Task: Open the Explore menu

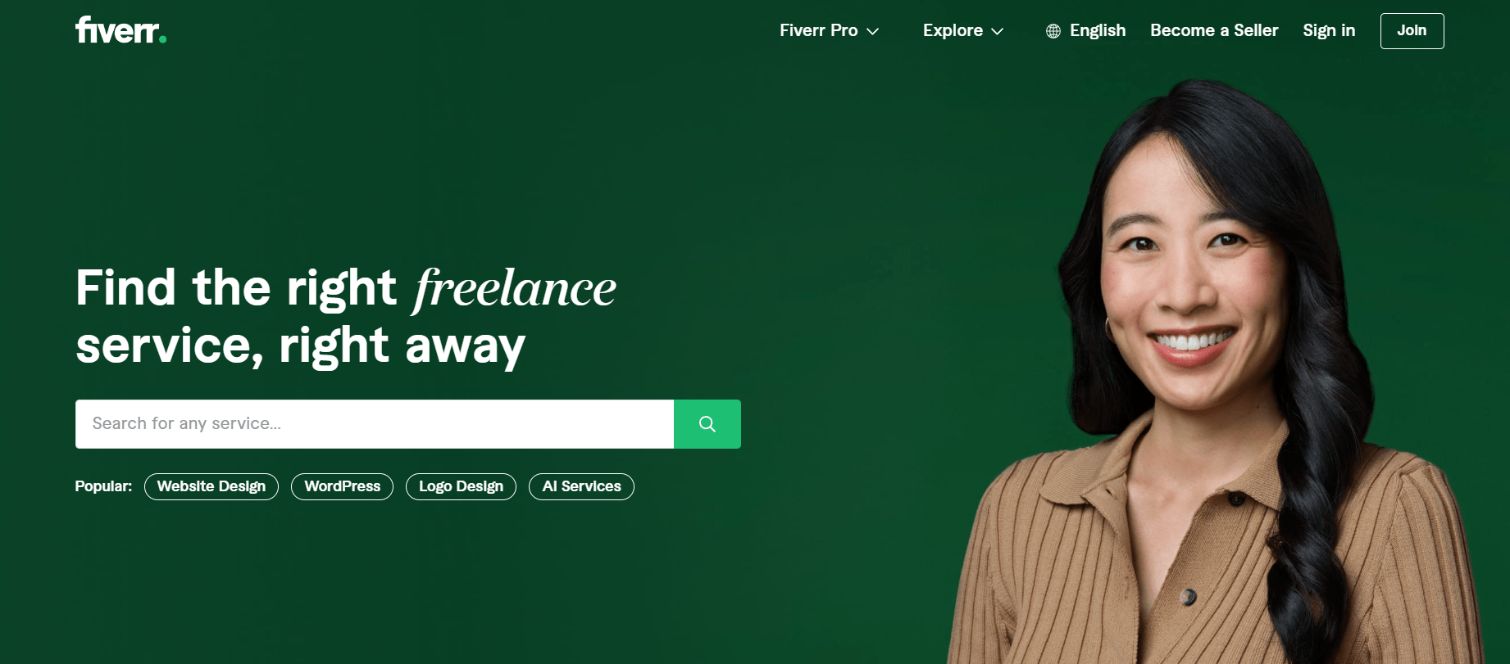Action: [963, 30]
